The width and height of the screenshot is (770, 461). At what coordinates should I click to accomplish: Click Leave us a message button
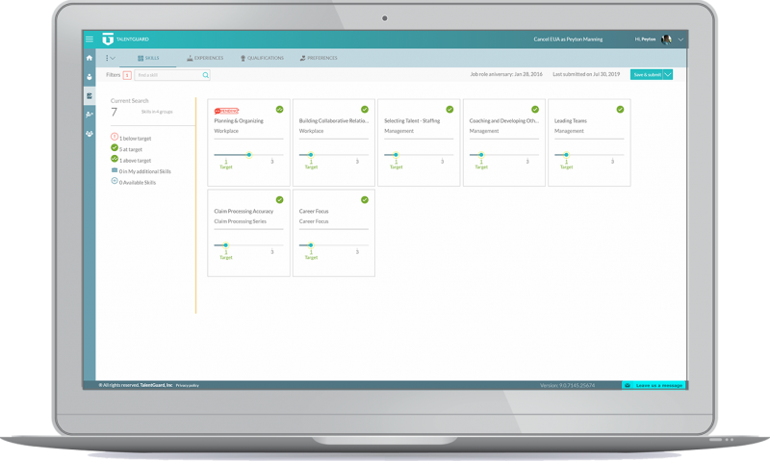click(654, 385)
